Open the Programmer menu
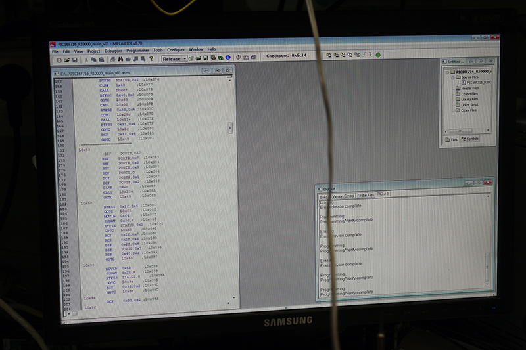The width and height of the screenshot is (526, 350). click(x=137, y=51)
